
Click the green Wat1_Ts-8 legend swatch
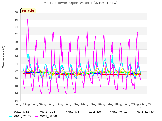[63, 112]
